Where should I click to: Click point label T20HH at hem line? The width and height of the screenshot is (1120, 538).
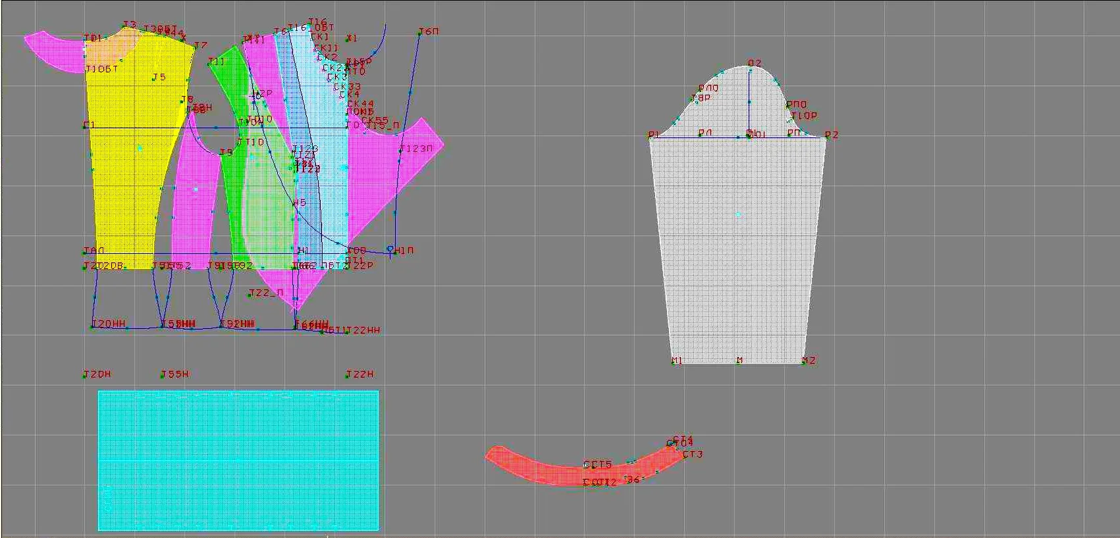pyautogui.click(x=109, y=324)
